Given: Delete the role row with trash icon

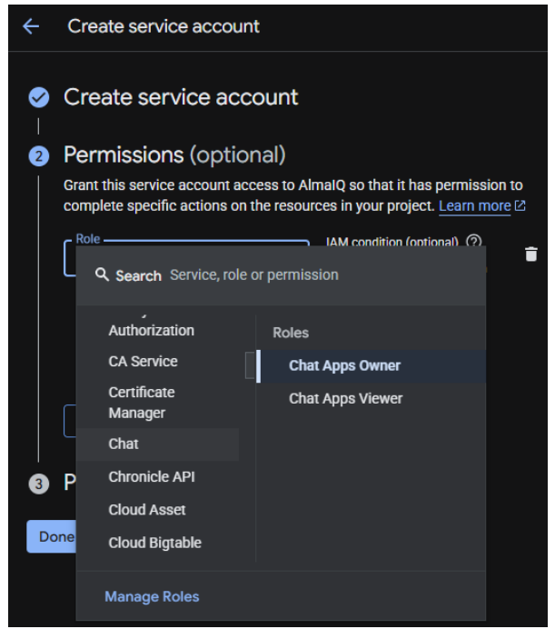Looking at the screenshot, I should point(531,254).
